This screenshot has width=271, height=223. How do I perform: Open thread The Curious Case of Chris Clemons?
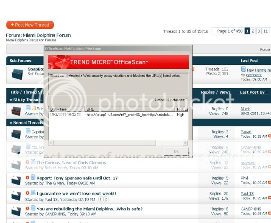pyautogui.click(x=71, y=163)
